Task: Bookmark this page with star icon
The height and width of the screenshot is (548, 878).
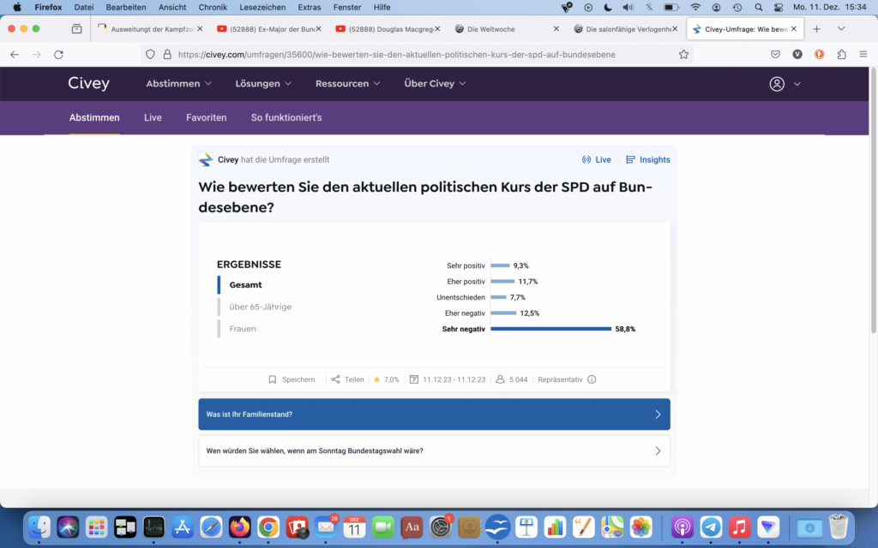Action: click(683, 54)
